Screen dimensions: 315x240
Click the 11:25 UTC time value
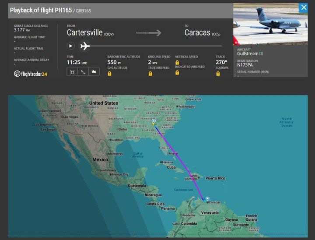point(77,62)
